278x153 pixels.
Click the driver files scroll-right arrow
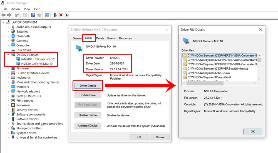(255, 83)
